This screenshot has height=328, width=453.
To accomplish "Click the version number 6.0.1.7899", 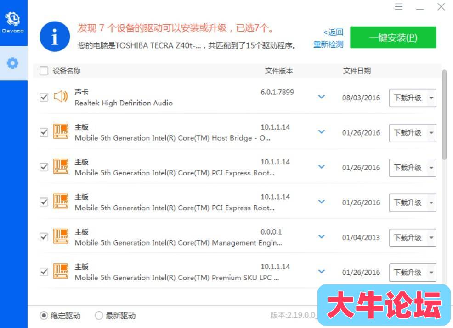I will (x=277, y=92).
